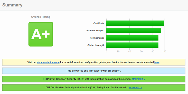
Task: Open the documentation page link
Action: (48, 62)
